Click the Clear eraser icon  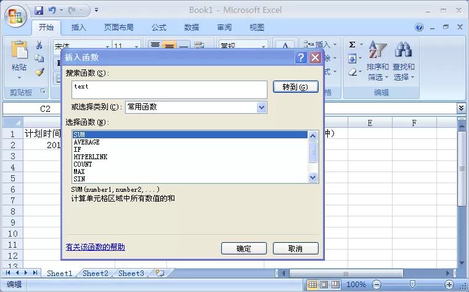(353, 72)
